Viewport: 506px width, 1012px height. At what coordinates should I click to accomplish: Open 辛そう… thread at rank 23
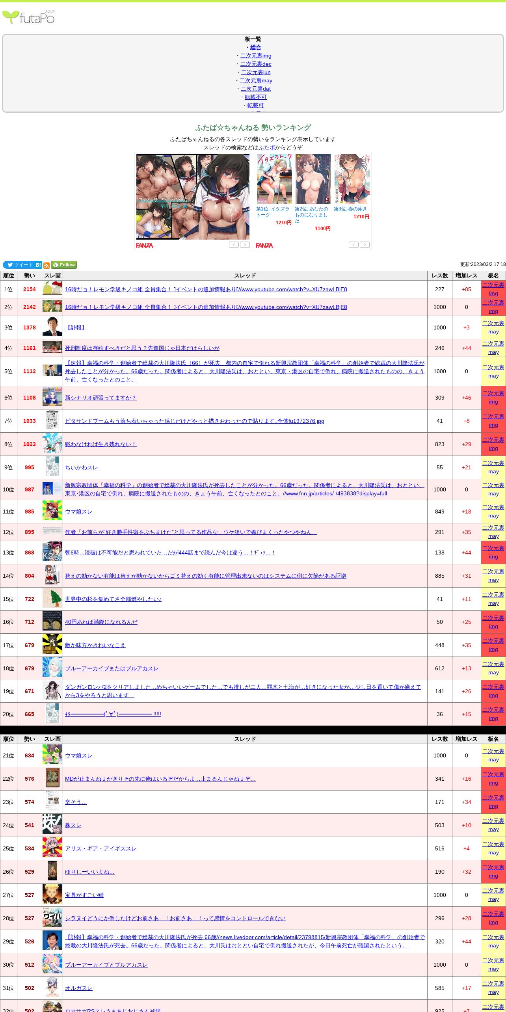coord(76,802)
